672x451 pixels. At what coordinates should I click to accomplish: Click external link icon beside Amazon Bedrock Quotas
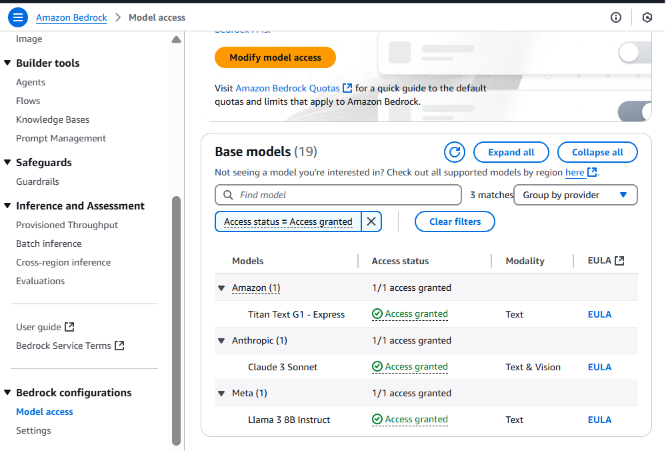[x=347, y=88]
